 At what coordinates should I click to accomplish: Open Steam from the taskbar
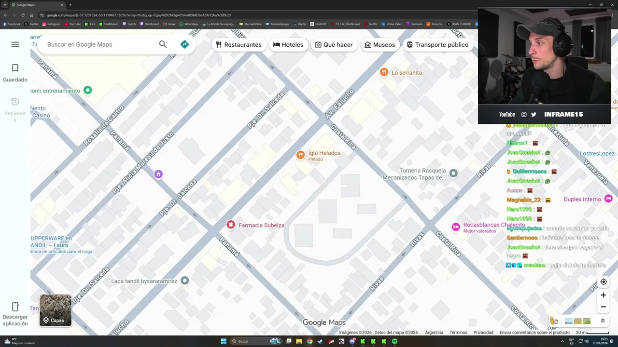(320, 341)
